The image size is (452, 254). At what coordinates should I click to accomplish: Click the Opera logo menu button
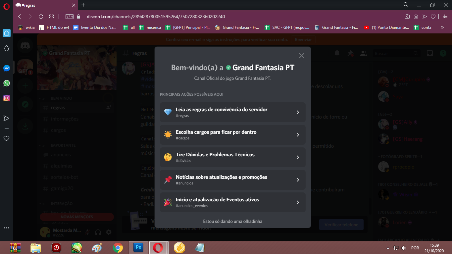(6, 6)
